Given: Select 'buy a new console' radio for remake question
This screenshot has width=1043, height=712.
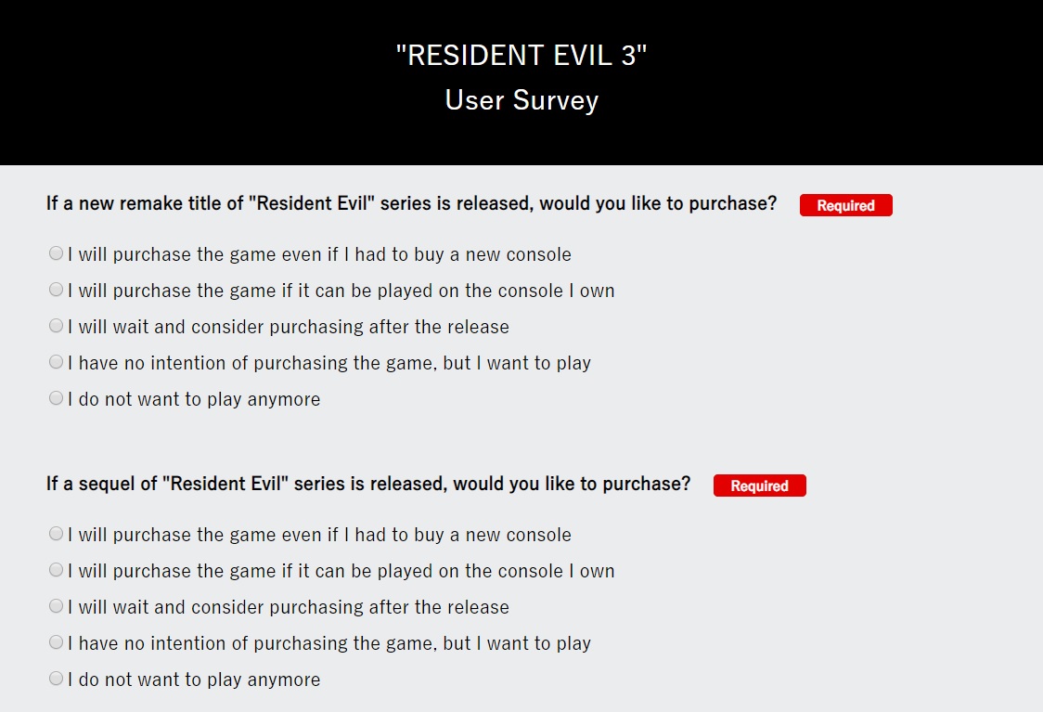Looking at the screenshot, I should 57,253.
